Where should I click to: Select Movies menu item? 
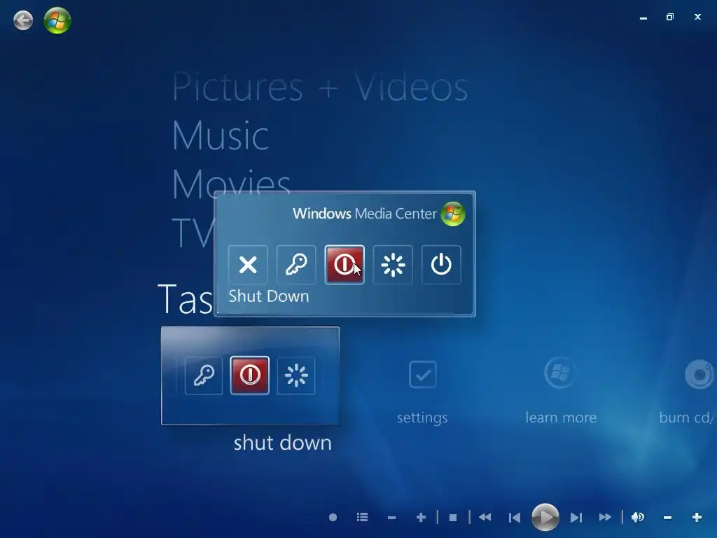click(231, 183)
